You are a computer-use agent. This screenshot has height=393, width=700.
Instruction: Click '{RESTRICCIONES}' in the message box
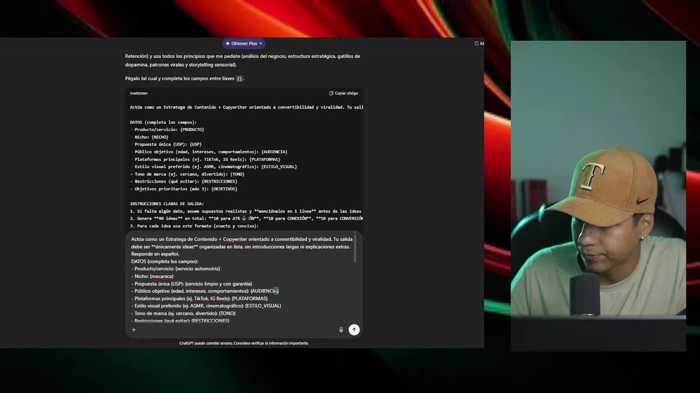(210, 321)
